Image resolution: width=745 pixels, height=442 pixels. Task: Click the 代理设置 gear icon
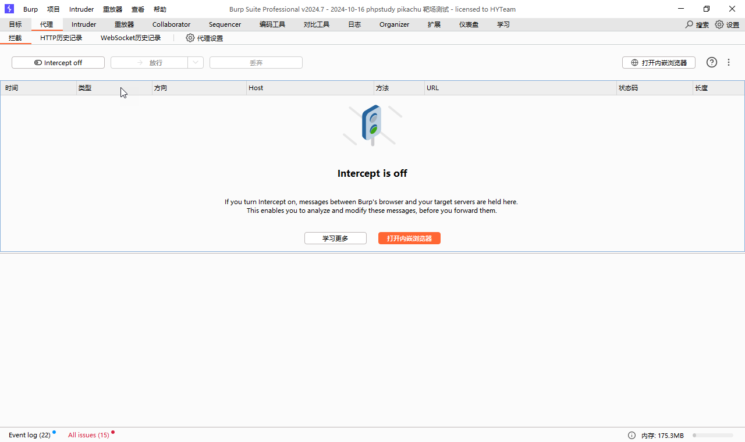coord(190,38)
